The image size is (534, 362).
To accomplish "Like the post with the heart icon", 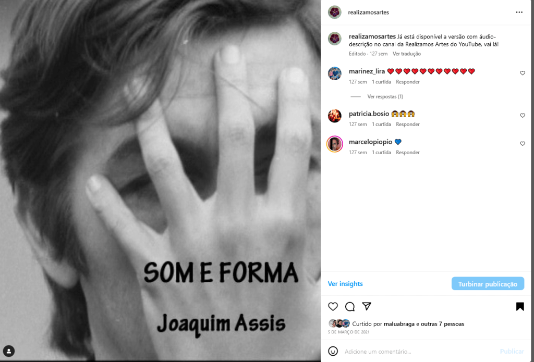I will [x=333, y=307].
